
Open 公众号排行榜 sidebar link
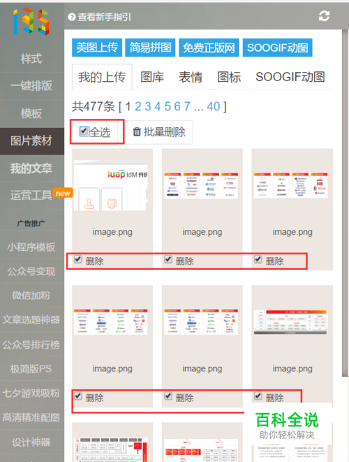coord(31,345)
